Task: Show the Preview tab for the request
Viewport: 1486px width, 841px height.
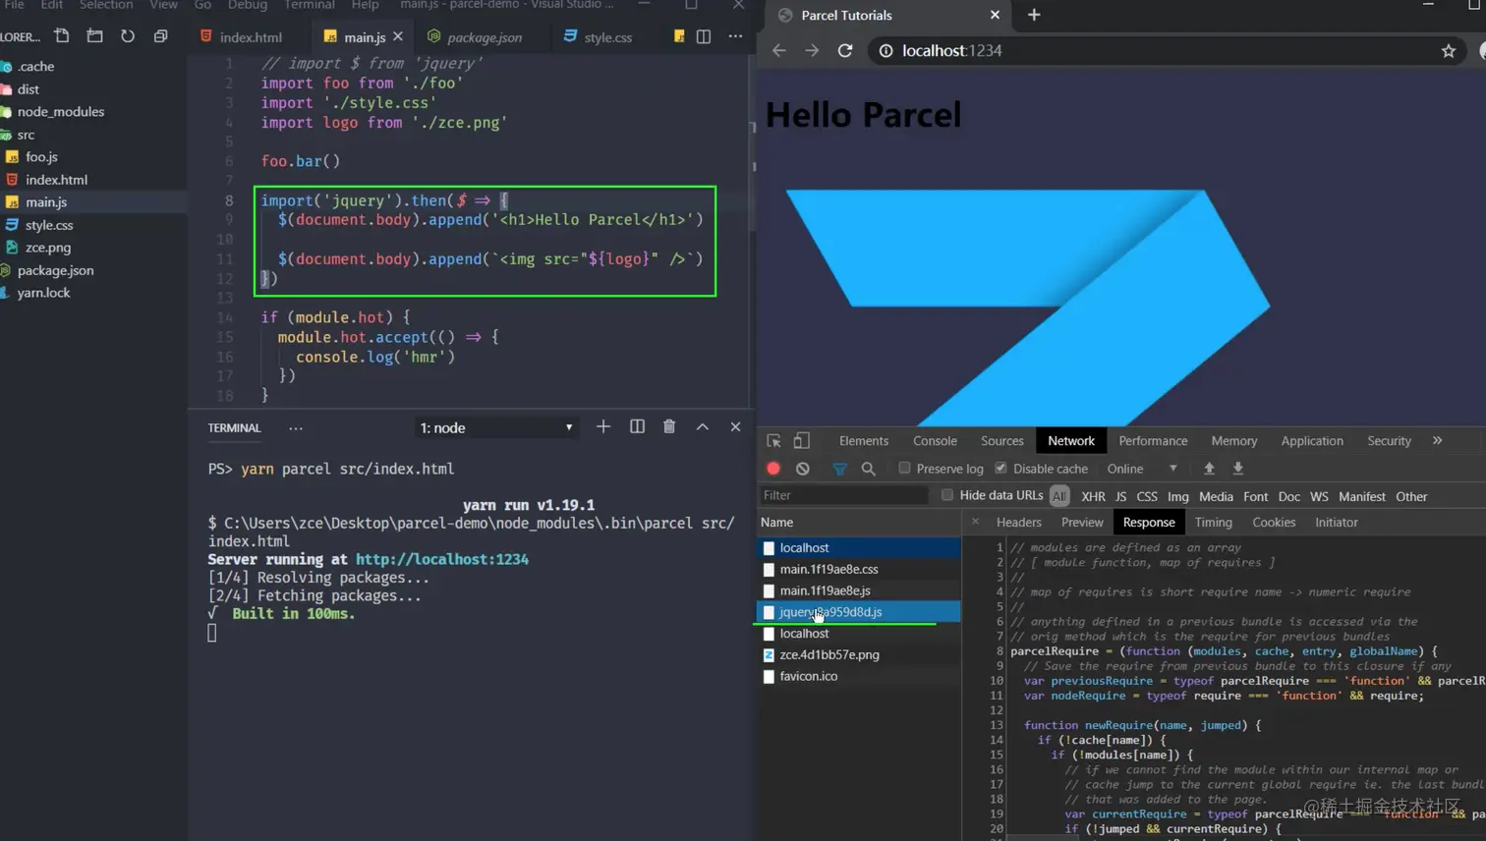Action: [x=1082, y=522]
